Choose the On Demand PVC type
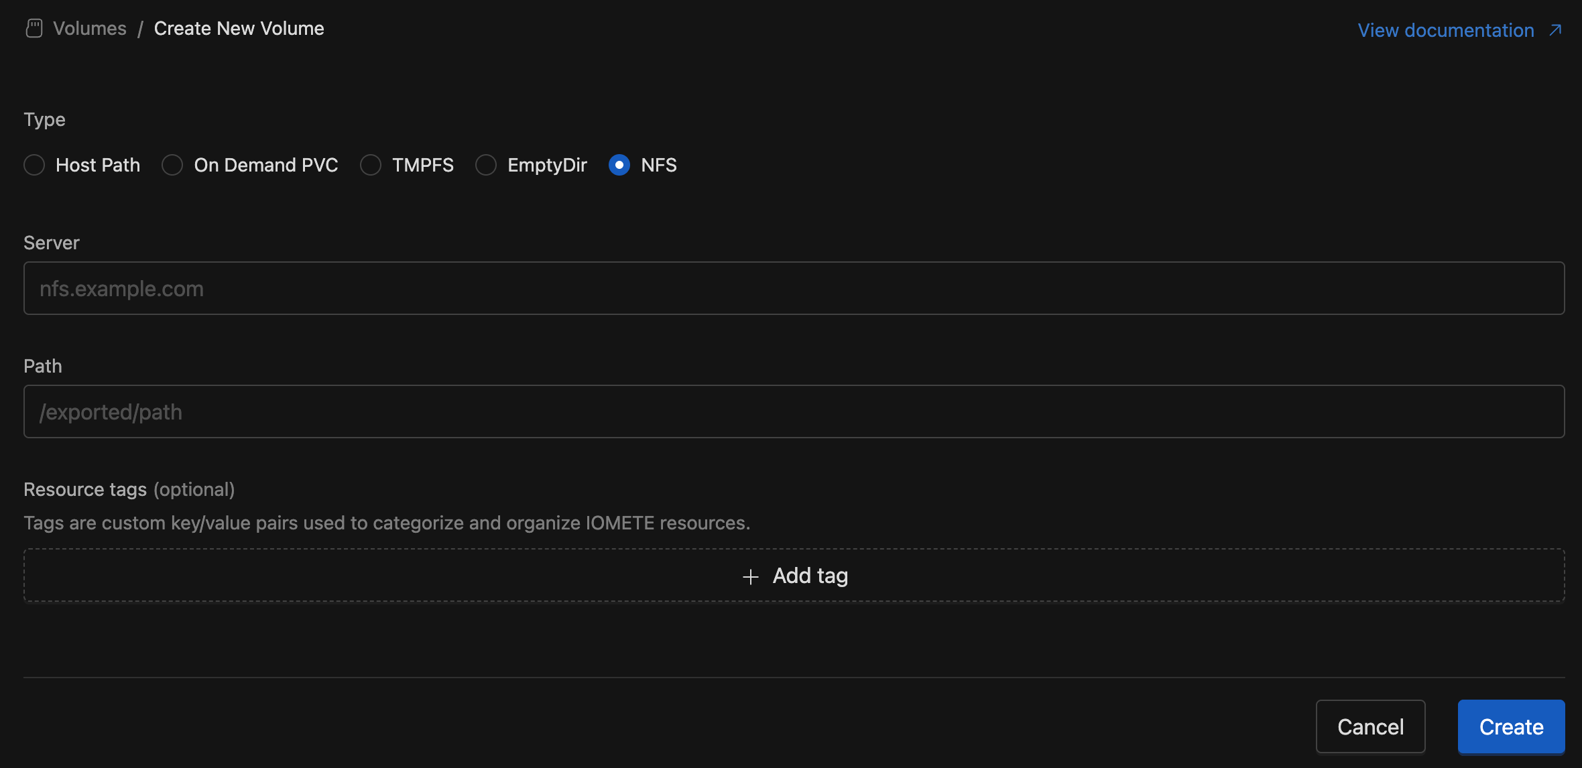The width and height of the screenshot is (1582, 768). (x=173, y=165)
